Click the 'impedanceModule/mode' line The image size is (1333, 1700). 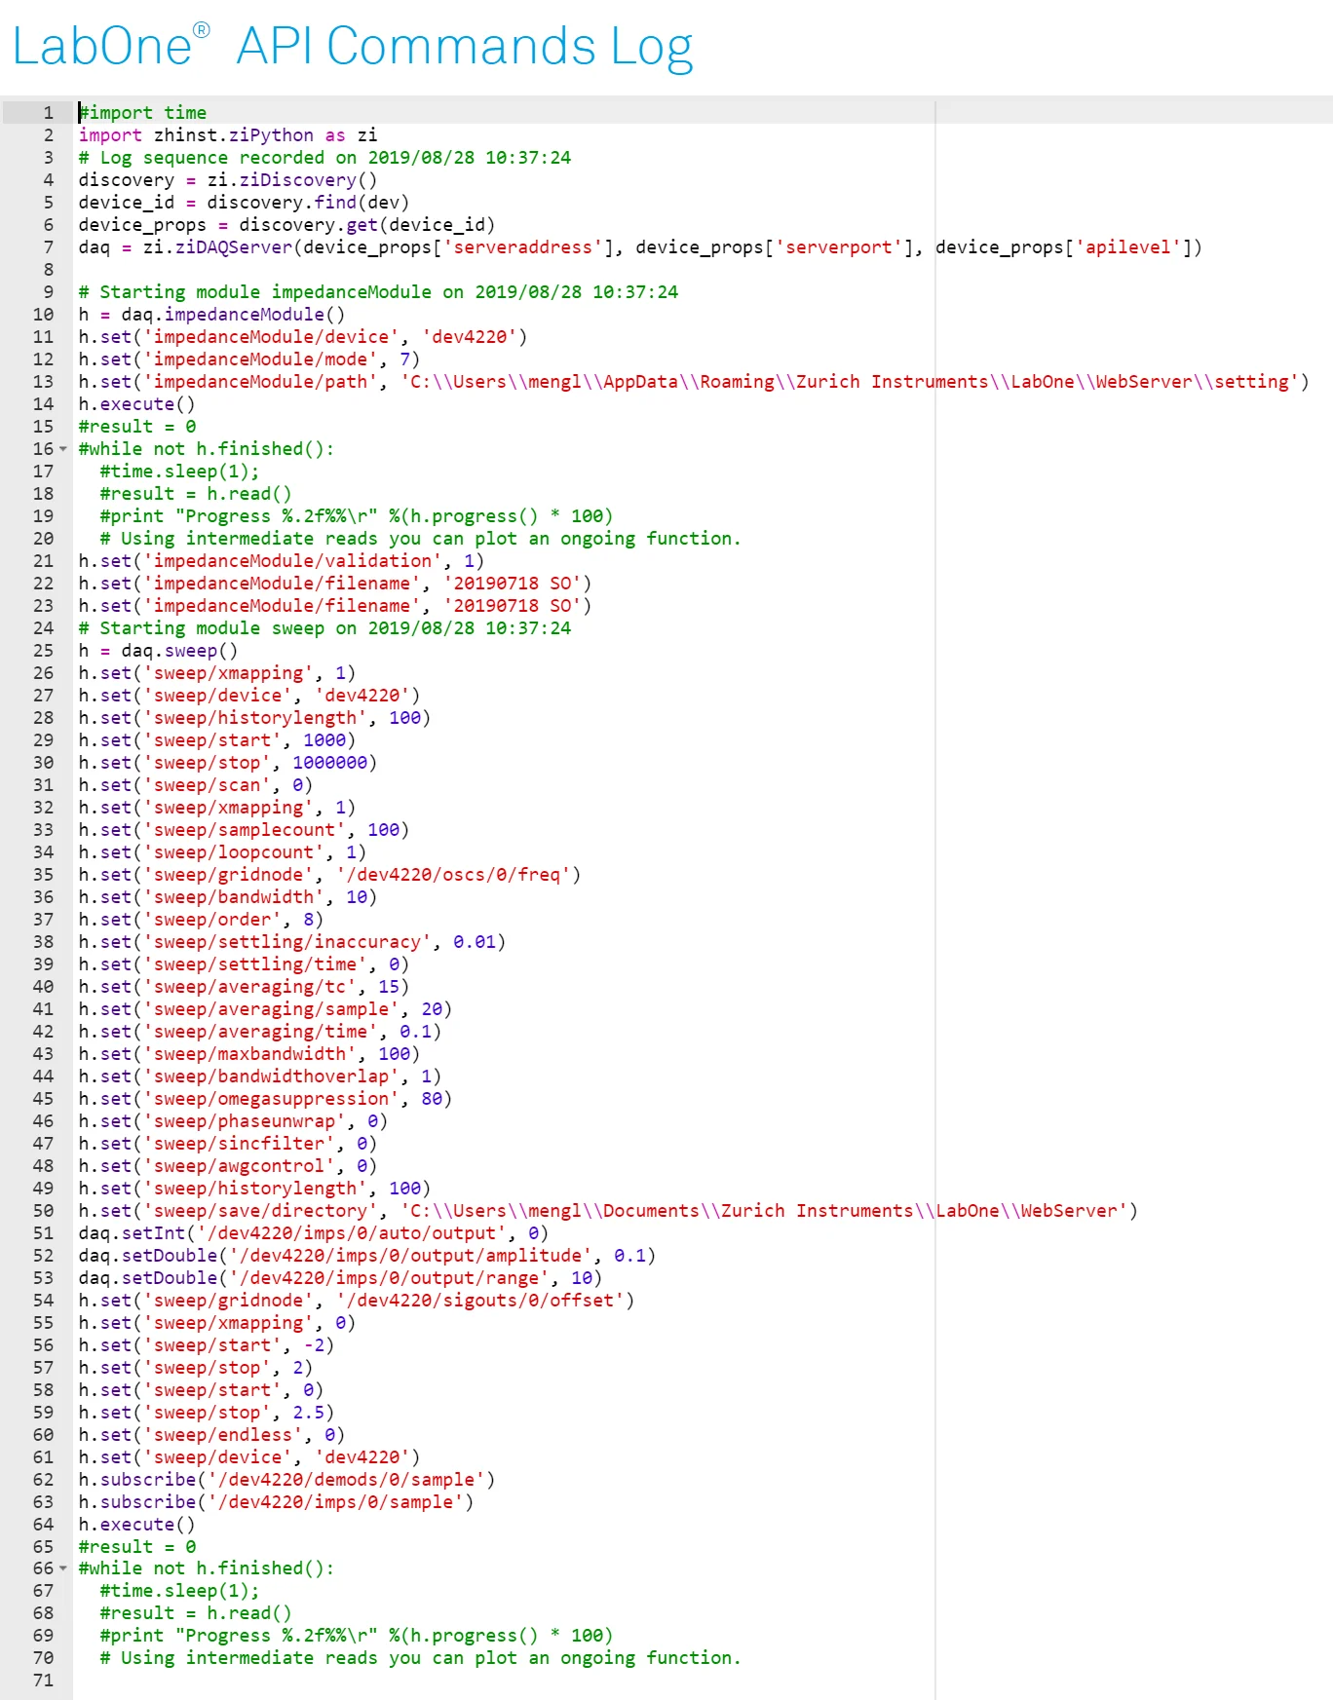[x=249, y=359]
